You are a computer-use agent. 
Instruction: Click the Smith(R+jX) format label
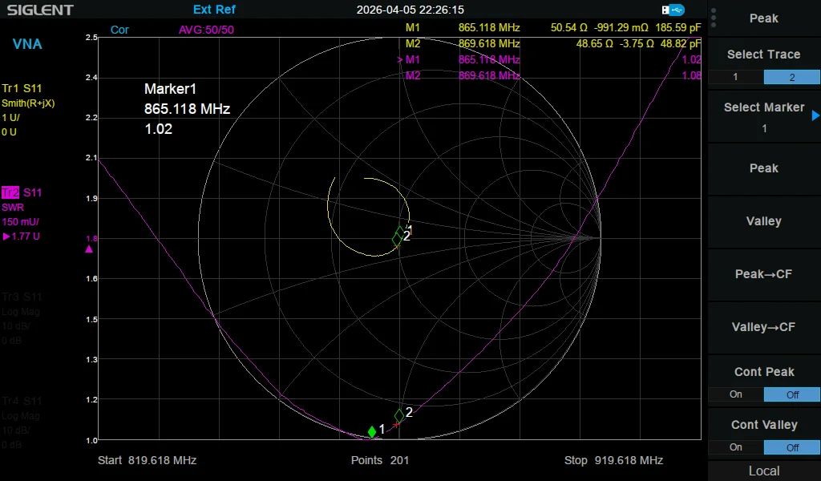click(28, 103)
